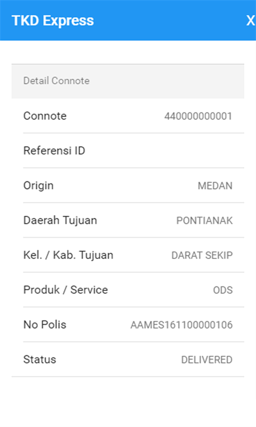Click the Daerah Tujuan label
256x427 pixels.
coord(60,220)
